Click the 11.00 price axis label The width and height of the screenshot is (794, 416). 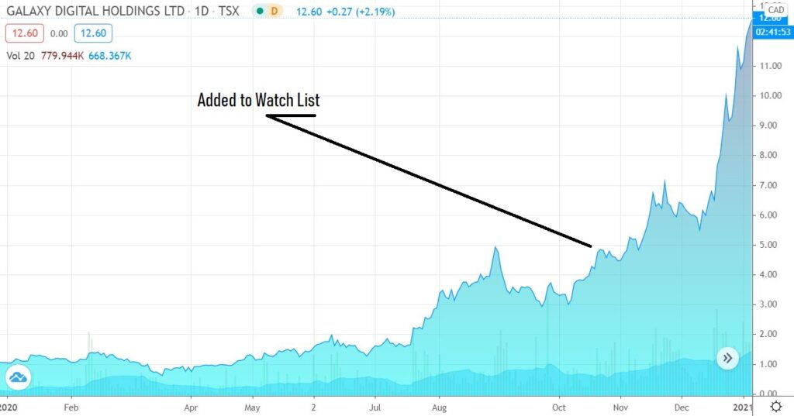click(x=770, y=66)
